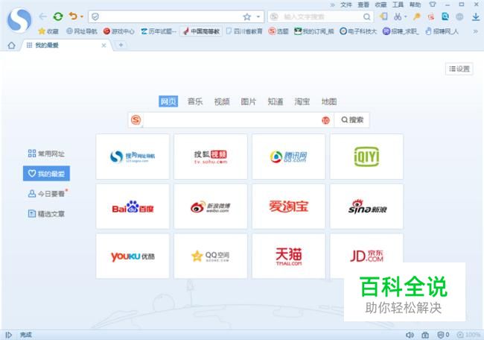This screenshot has height=340, width=484.
Task: Open the 中国高等教 bookmark
Action: pyautogui.click(x=201, y=31)
